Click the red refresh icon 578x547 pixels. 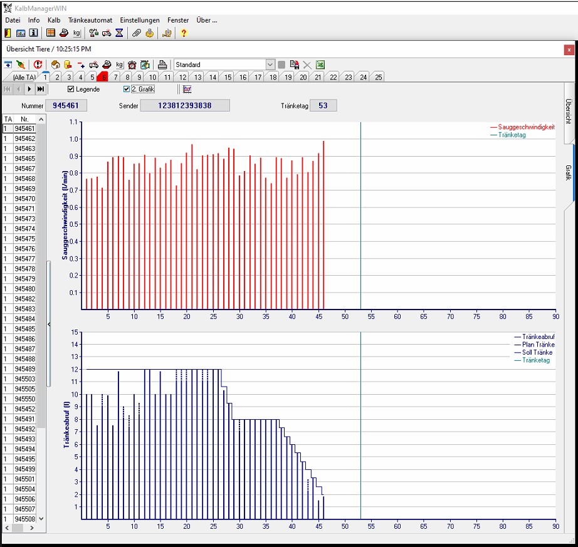coord(38,65)
